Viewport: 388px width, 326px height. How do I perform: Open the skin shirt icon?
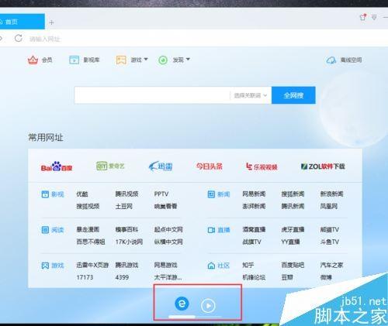363,17
